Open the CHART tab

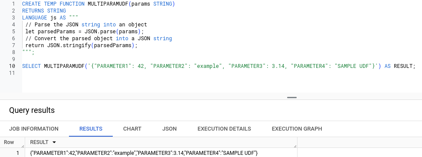tap(132, 129)
